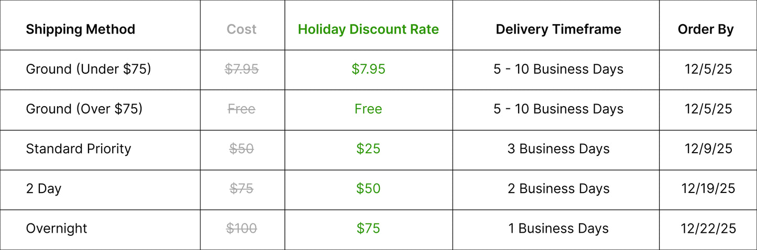Select the 2 Business Days timeframe cell
Viewport: 757px width, 250px height.
558,189
